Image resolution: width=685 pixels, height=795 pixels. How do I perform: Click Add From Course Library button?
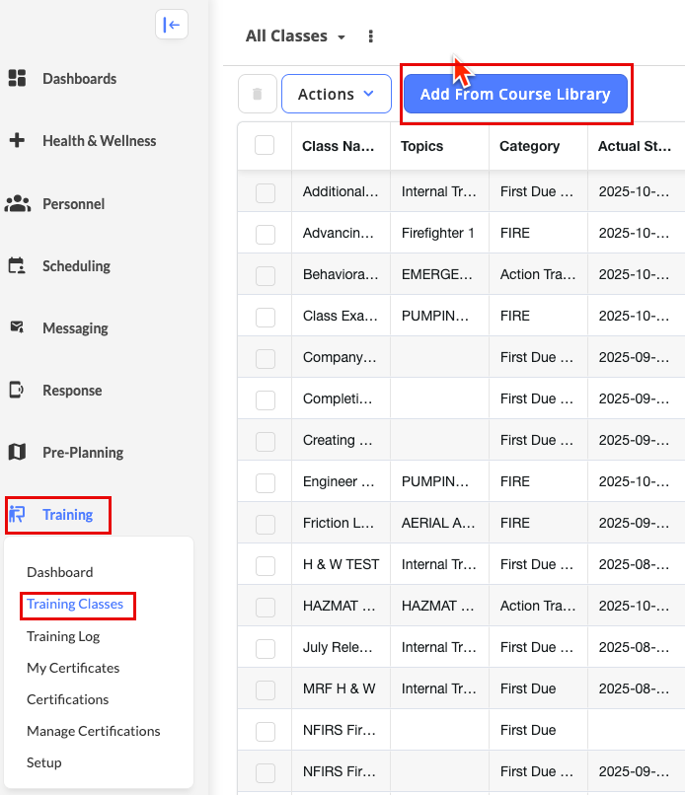515,95
